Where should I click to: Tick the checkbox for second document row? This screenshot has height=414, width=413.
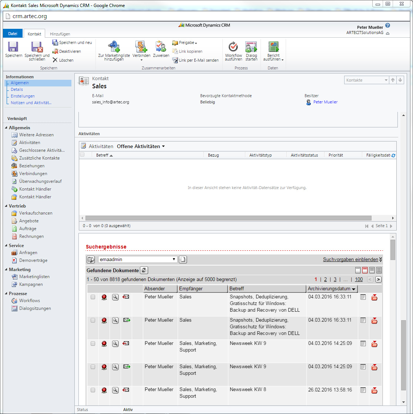click(x=93, y=321)
